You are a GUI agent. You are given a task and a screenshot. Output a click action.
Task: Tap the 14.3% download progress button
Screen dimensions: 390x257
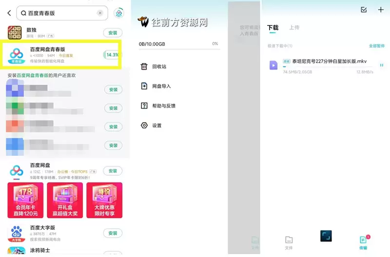click(x=113, y=55)
